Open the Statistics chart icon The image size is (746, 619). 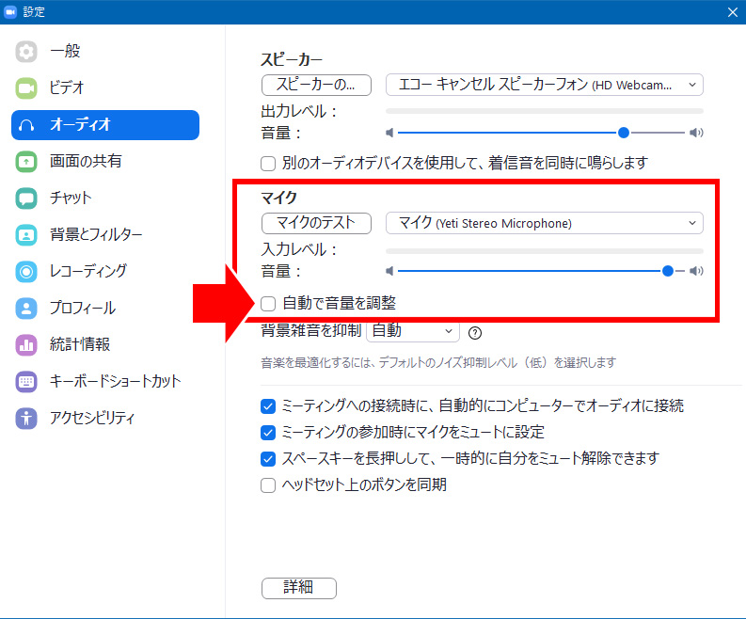[26, 345]
